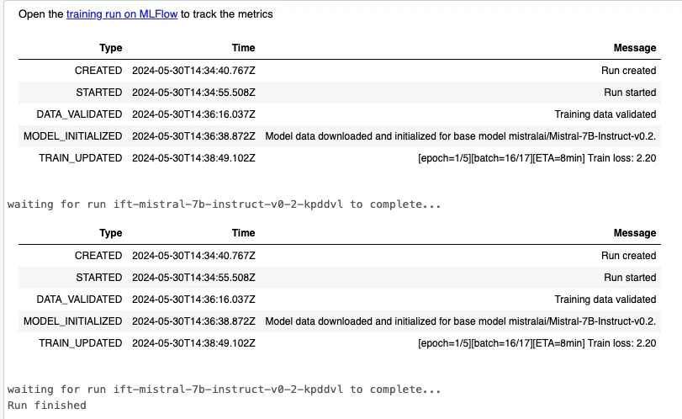
Task: Click the TRAIN_UPDATED cell in the first table
Action: click(x=81, y=158)
